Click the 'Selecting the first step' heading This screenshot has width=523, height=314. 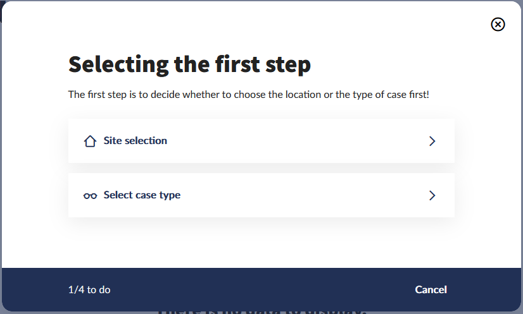tap(189, 64)
